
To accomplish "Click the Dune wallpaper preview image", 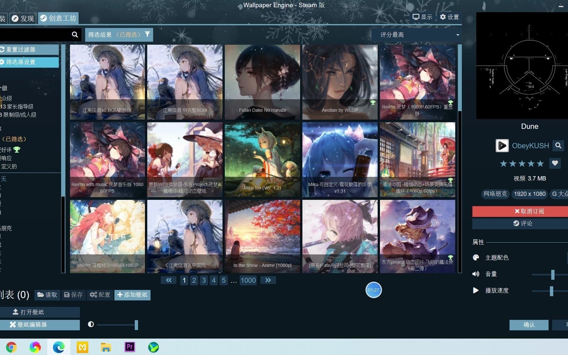I will point(522,65).
